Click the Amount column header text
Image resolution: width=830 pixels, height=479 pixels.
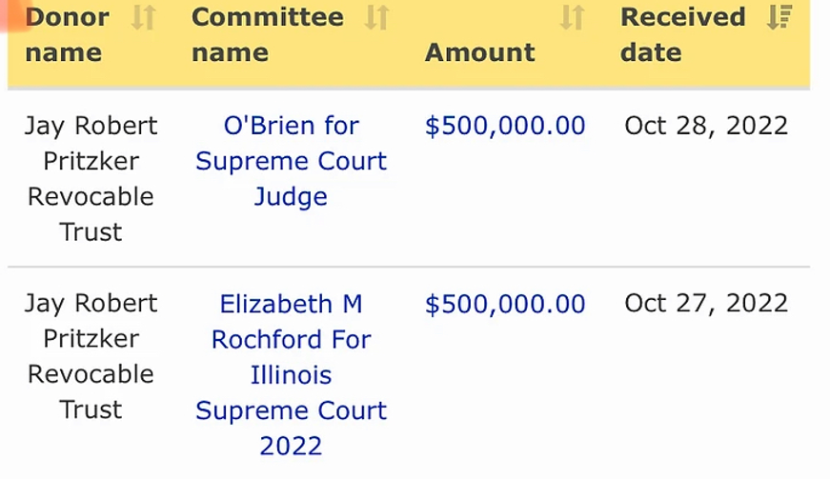[x=480, y=52]
